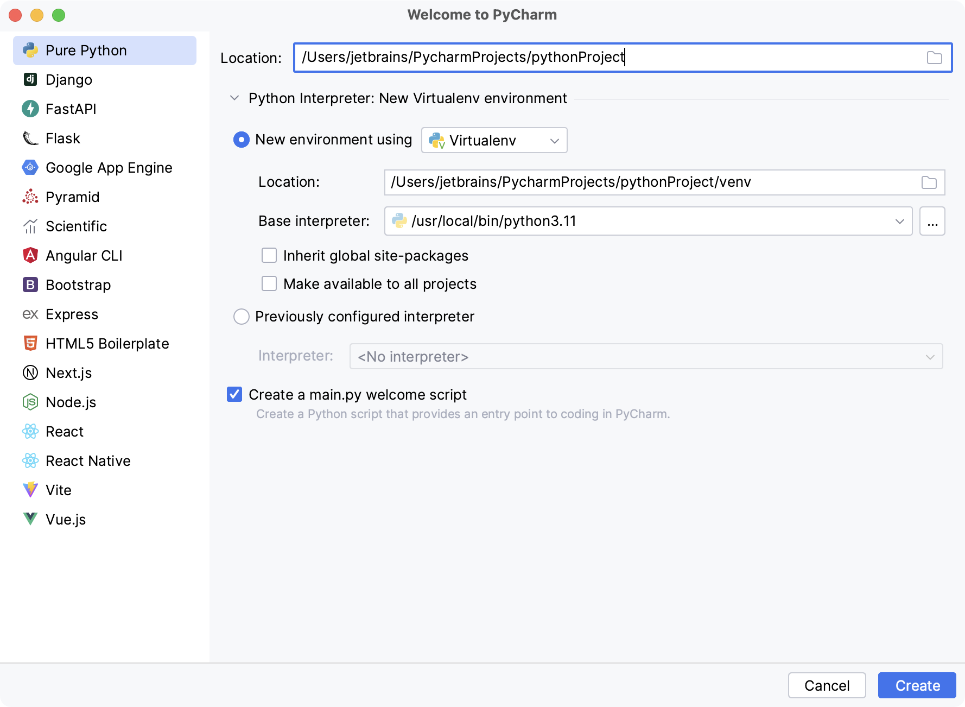
Task: Click the Bootstrap B icon
Action: (x=30, y=285)
